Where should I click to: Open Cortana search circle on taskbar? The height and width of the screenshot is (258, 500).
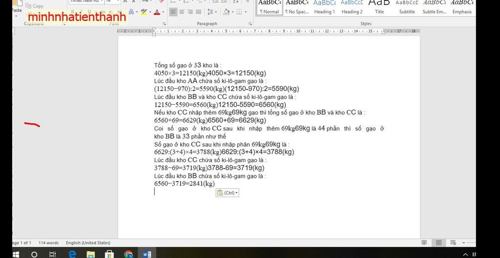click(34, 254)
